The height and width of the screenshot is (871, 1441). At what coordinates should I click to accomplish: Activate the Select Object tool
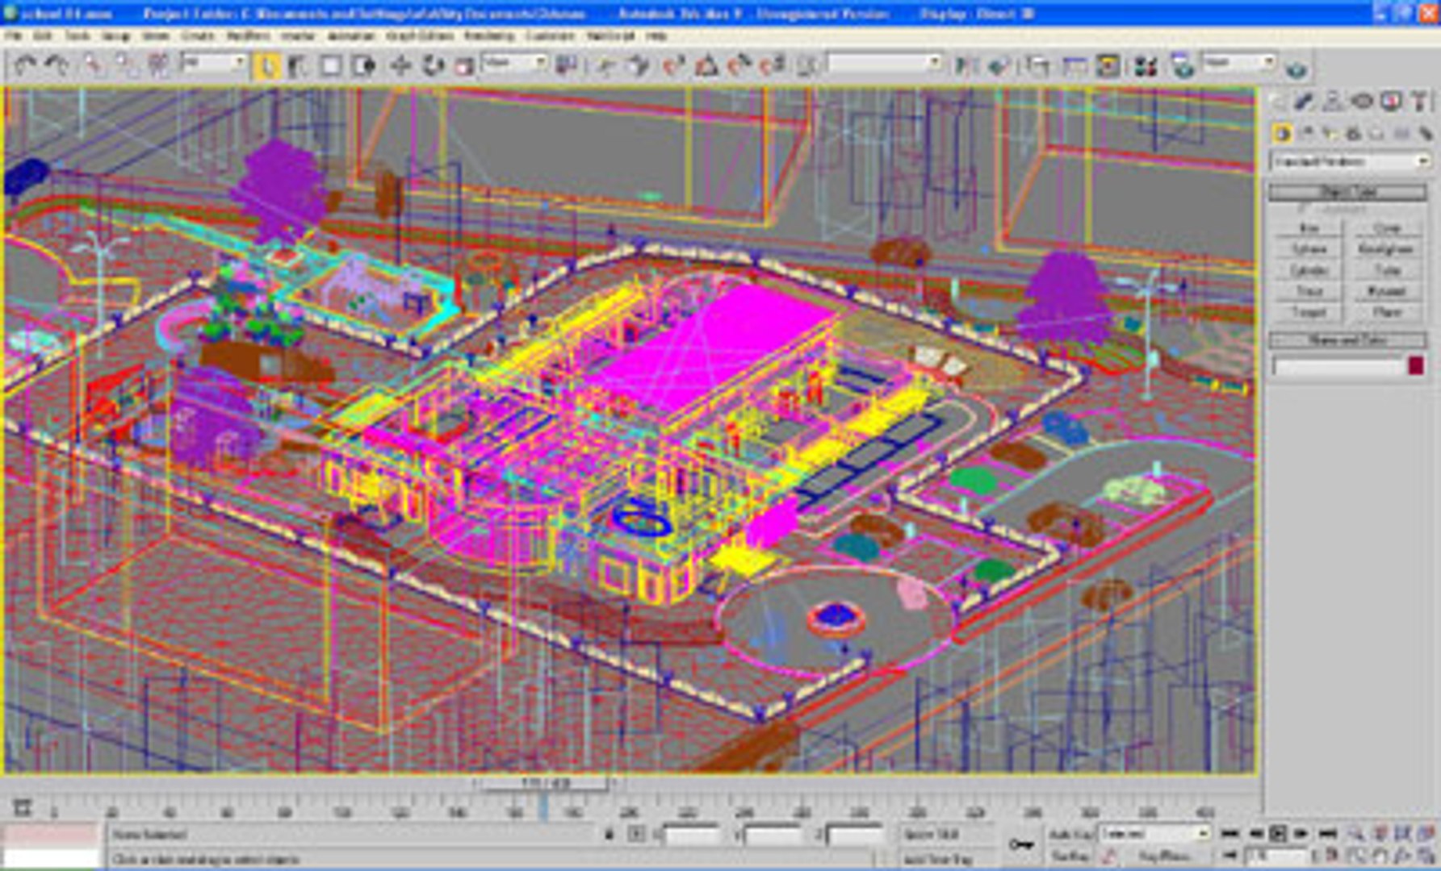click(266, 65)
